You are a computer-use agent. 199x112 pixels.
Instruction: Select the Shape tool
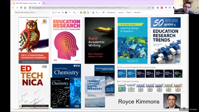click(x=93, y=12)
